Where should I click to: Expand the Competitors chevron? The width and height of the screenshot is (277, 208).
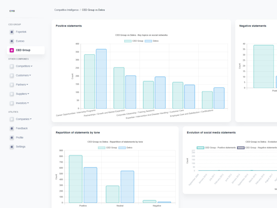coord(32,66)
